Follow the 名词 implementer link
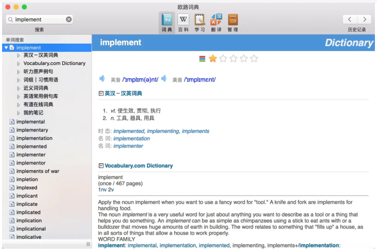The image size is (377, 249). coord(128,146)
